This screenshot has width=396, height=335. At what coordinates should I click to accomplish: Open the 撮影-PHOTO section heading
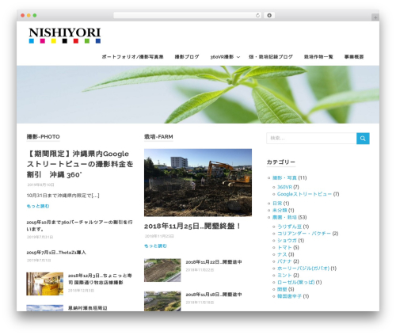click(44, 137)
